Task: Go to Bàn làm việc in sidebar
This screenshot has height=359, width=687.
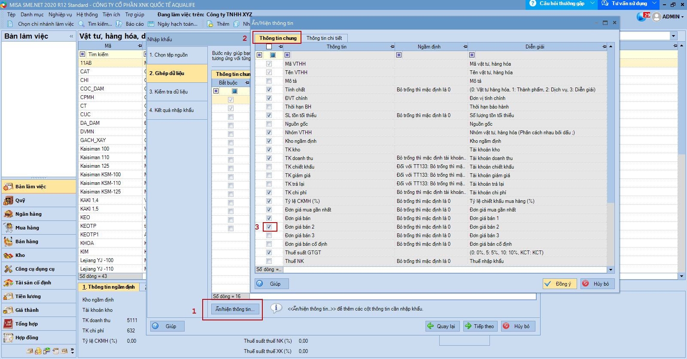Action: point(39,187)
